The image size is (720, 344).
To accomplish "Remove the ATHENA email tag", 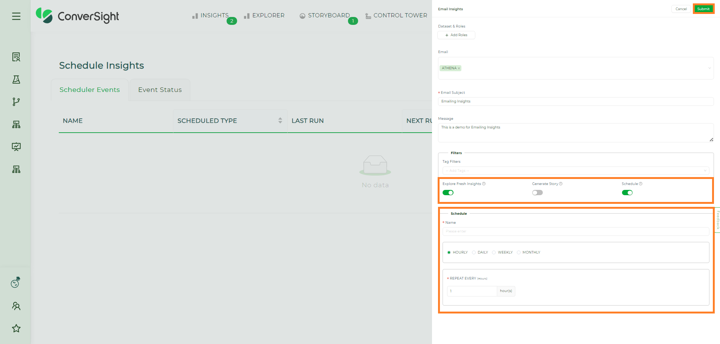I will (459, 68).
